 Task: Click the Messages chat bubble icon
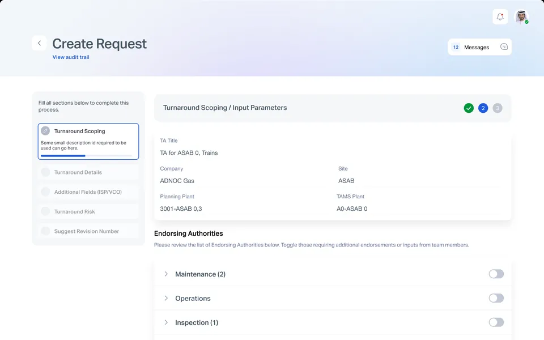(x=504, y=47)
